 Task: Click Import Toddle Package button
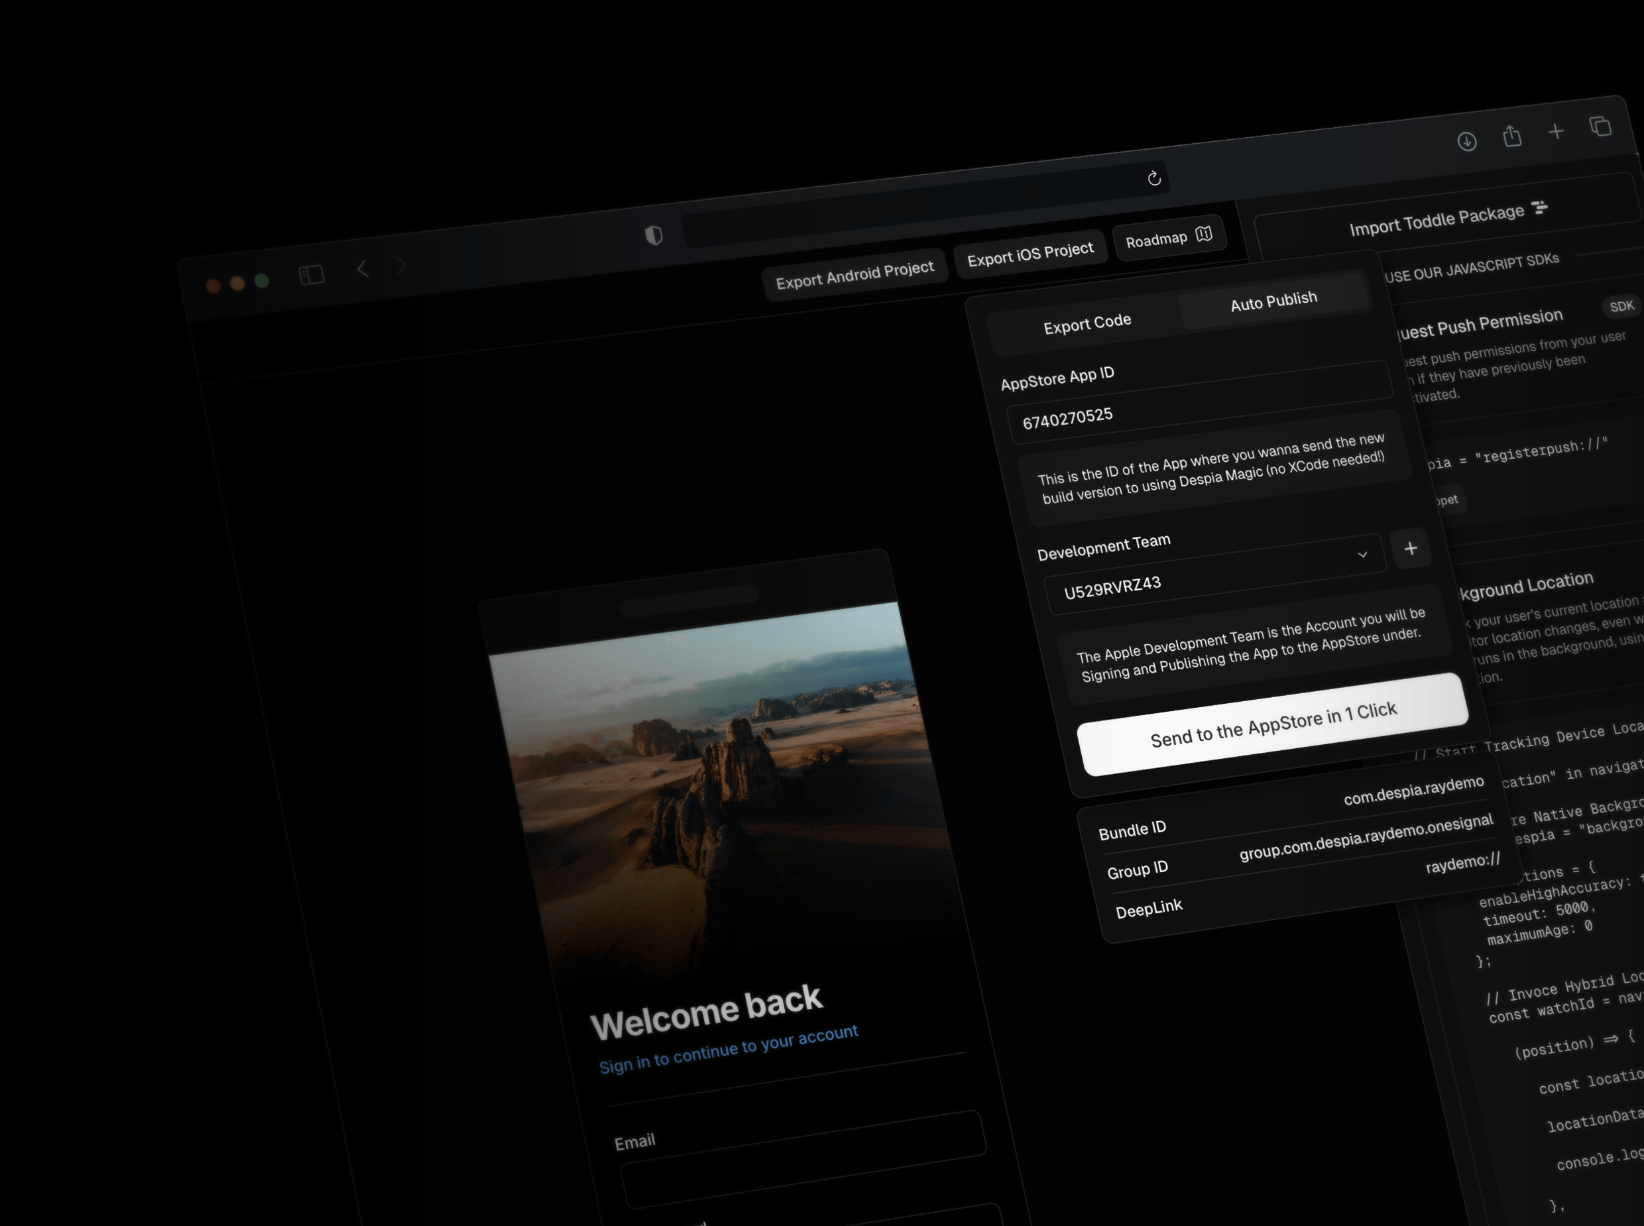click(1447, 217)
